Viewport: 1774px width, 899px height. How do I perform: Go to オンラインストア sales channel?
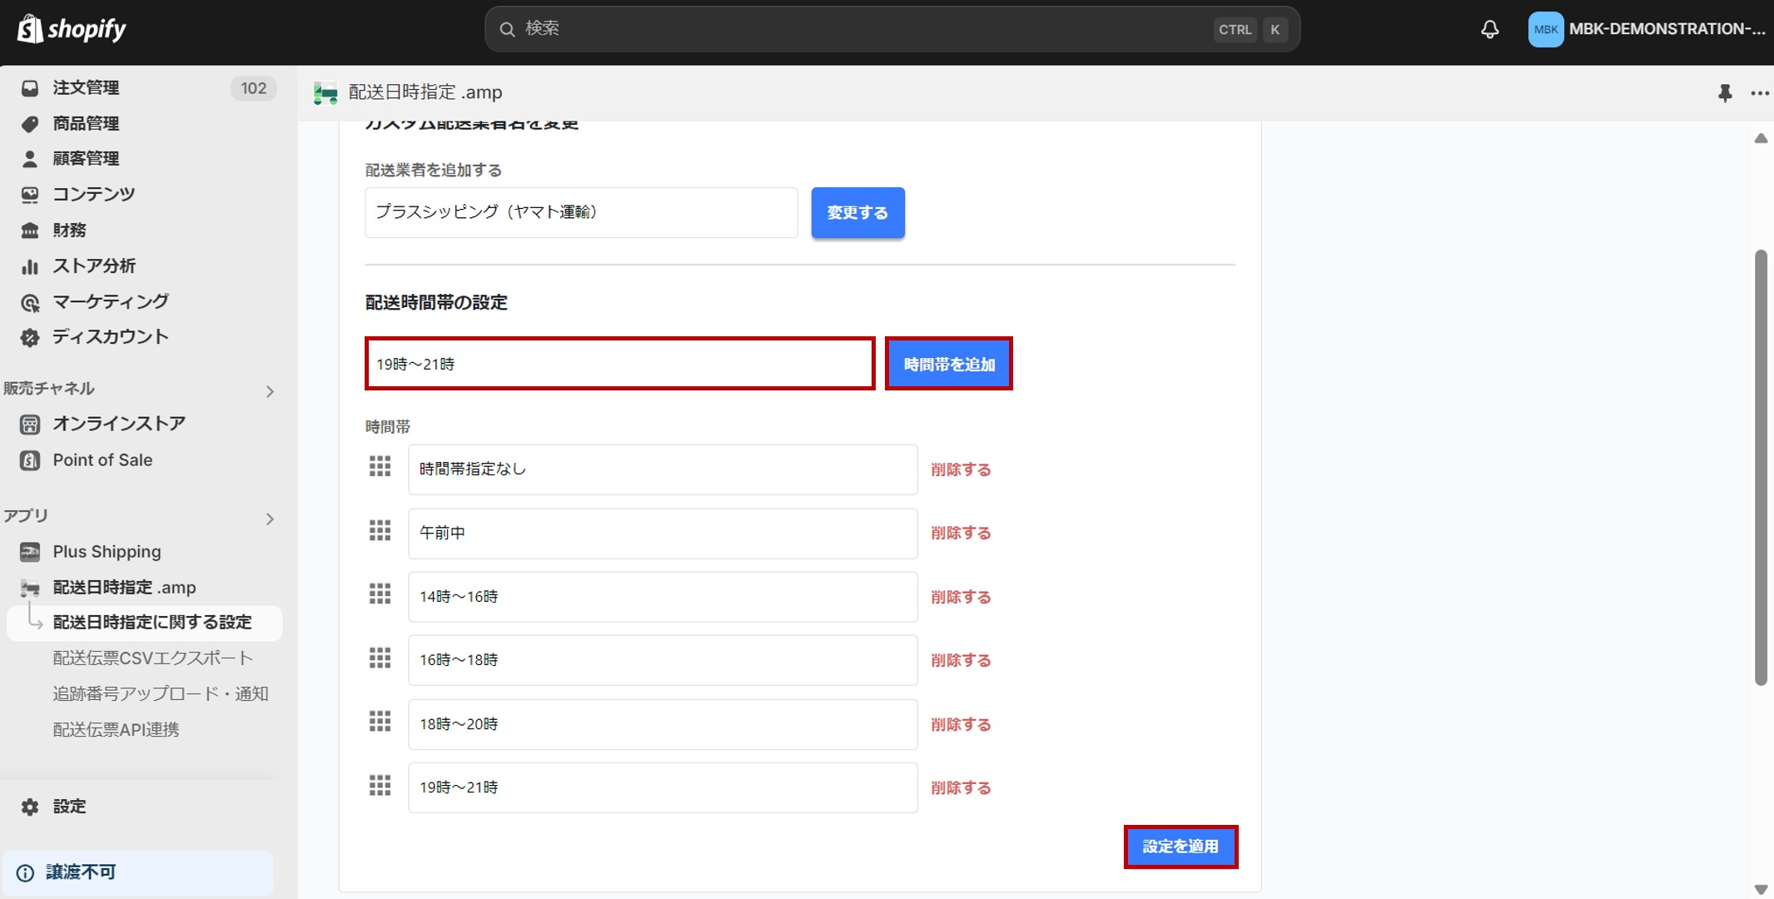119,424
